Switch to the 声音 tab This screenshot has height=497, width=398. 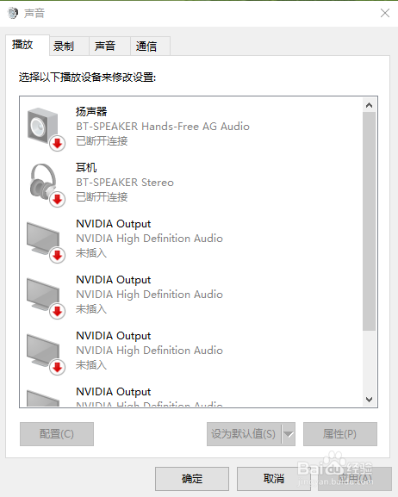pyautogui.click(x=109, y=47)
